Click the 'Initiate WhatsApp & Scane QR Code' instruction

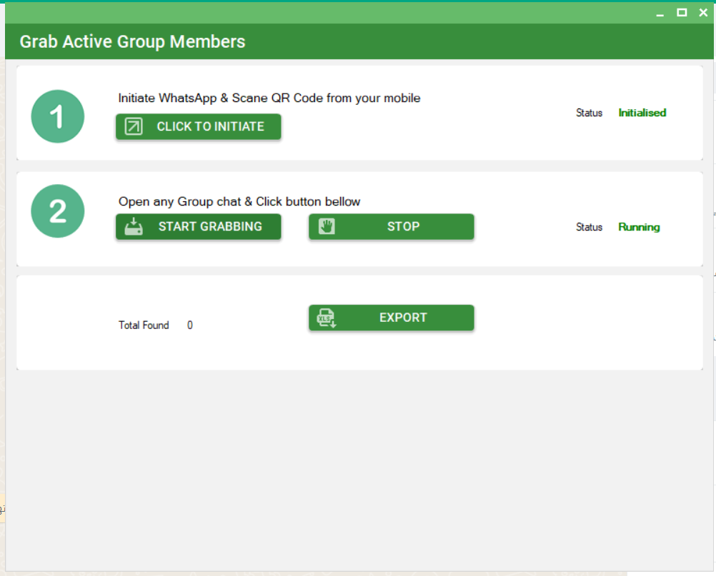pyautogui.click(x=269, y=98)
